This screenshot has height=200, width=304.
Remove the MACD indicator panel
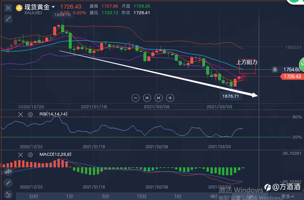tap(20, 155)
